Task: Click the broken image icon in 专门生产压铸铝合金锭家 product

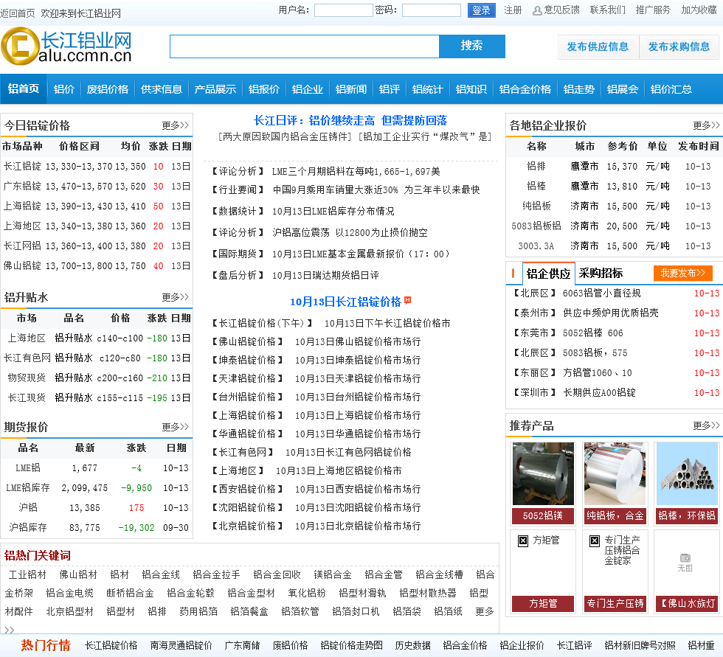Action: (595, 540)
